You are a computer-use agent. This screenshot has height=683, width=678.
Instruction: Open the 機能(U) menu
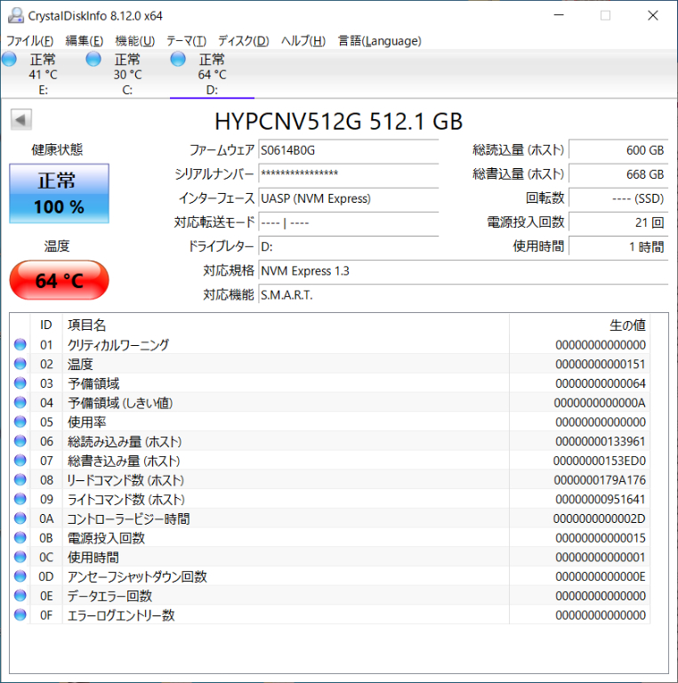[134, 41]
